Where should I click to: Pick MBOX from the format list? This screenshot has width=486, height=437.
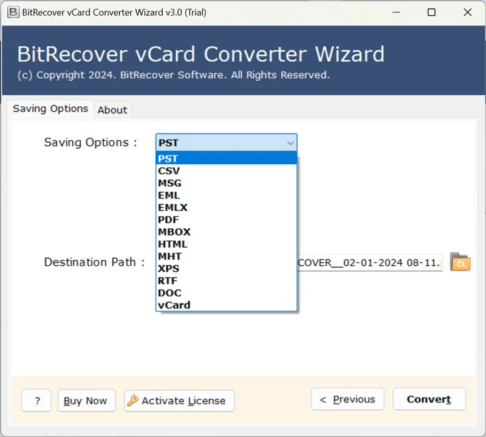(226, 232)
